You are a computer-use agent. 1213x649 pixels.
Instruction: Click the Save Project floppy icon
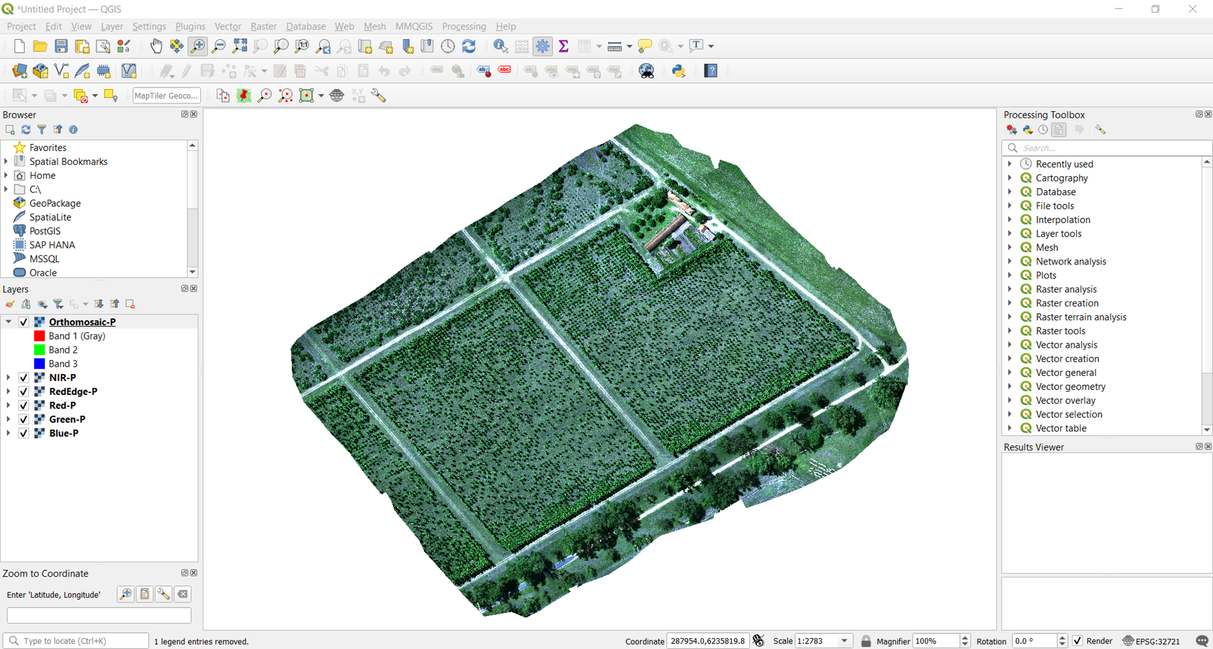point(61,46)
